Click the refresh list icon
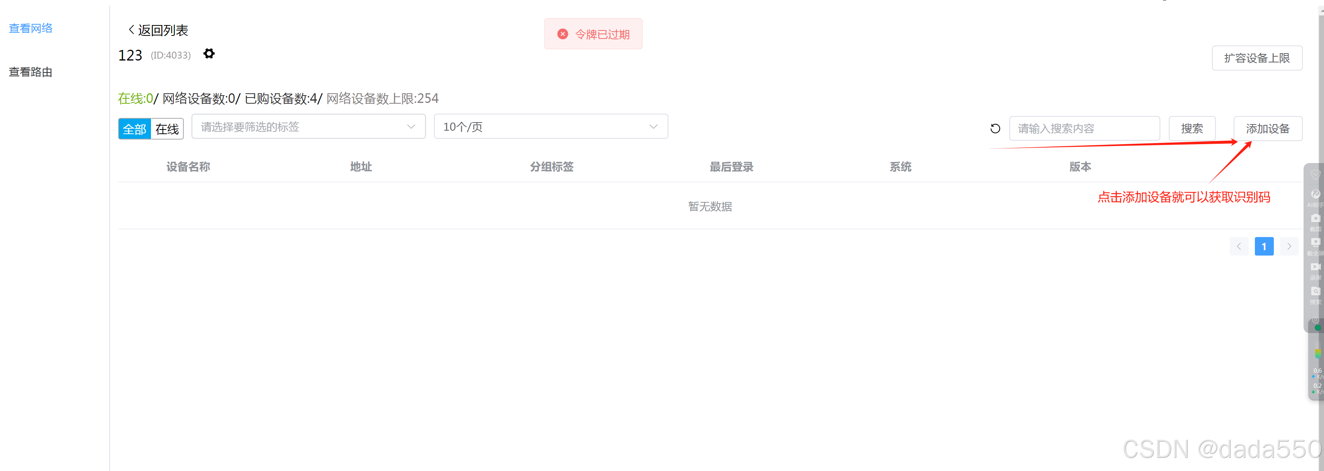 [995, 129]
